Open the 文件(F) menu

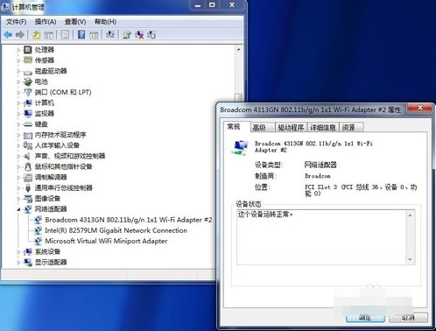click(17, 22)
